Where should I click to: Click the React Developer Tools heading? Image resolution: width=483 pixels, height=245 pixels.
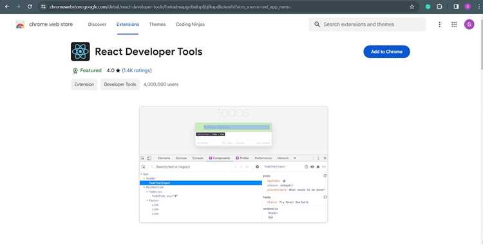pos(149,52)
